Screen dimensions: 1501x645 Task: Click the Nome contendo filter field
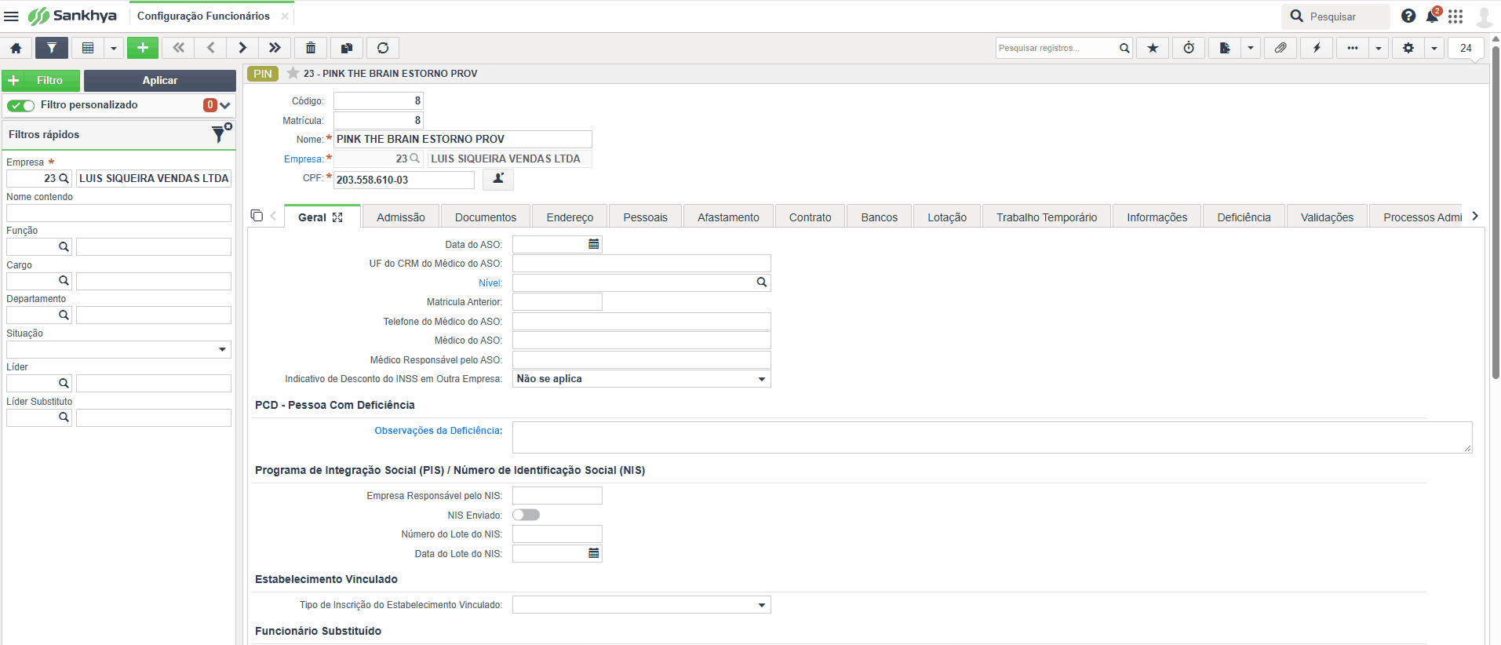click(x=118, y=213)
